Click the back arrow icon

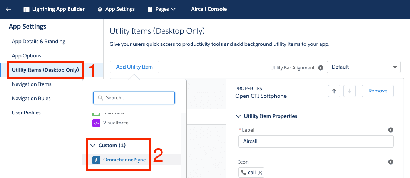[8, 9]
